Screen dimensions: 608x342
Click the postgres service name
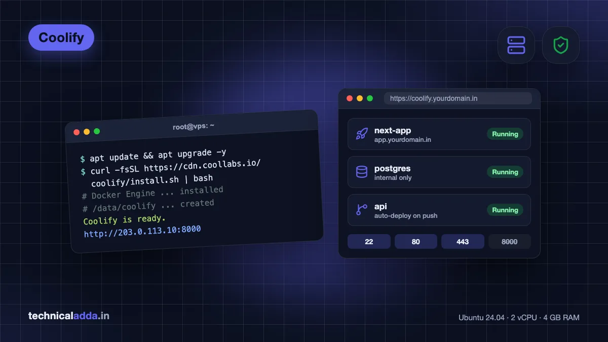point(392,168)
